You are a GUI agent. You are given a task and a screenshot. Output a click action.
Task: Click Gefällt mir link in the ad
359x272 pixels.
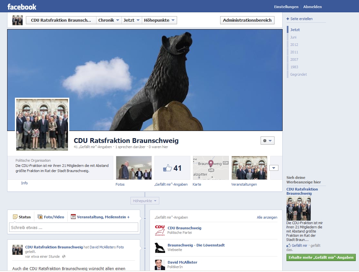299,245
